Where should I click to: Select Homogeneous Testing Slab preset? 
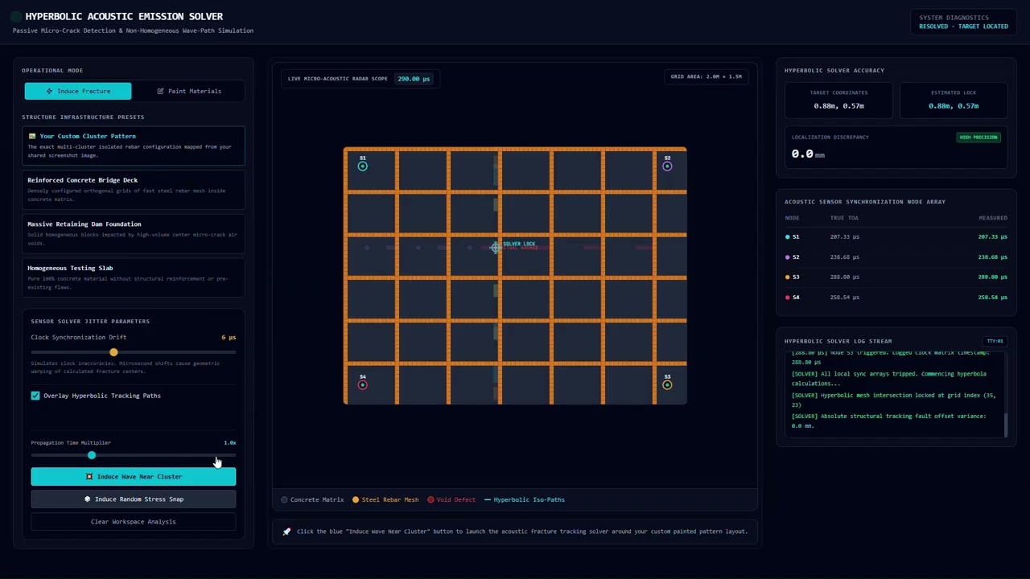[134, 277]
